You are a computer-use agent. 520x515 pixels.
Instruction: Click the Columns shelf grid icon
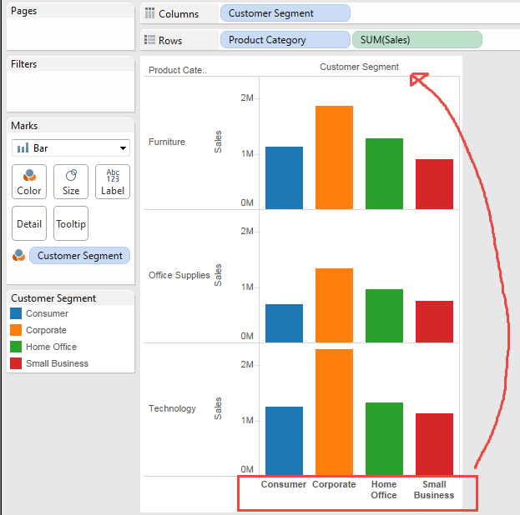pos(149,13)
